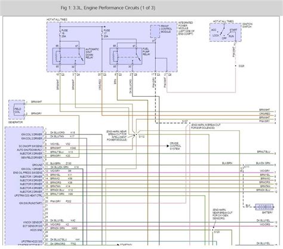Click the S107 splice label
The width and height of the screenshot is (283, 249).
pyautogui.click(x=184, y=121)
